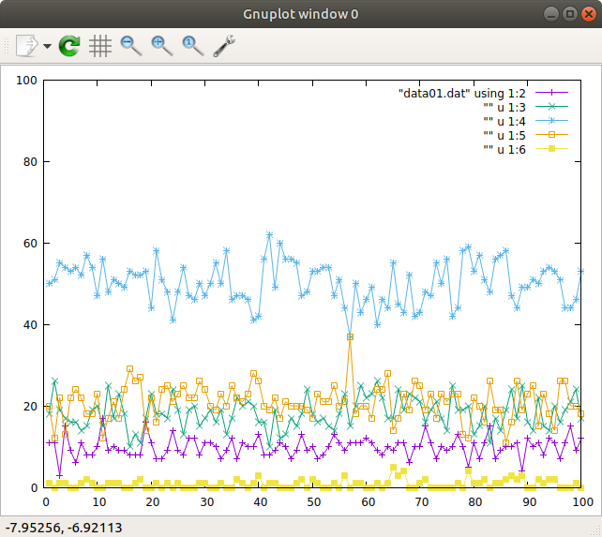The image size is (602, 537).
Task: Click the light blue legend line sample
Action: click(551, 121)
